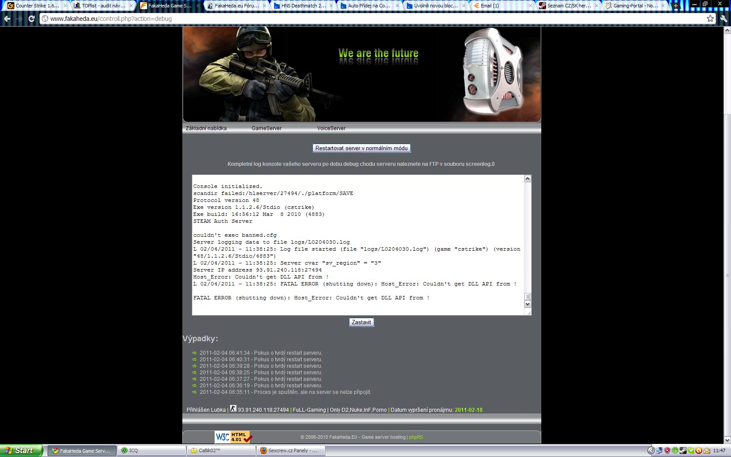The image size is (731, 457).
Task: Click the Steam tray icon
Action: point(683,450)
